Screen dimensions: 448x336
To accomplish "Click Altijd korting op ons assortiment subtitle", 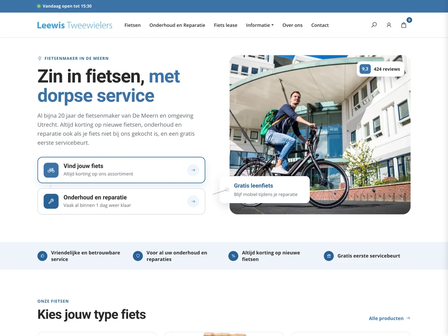I will (x=98, y=174).
